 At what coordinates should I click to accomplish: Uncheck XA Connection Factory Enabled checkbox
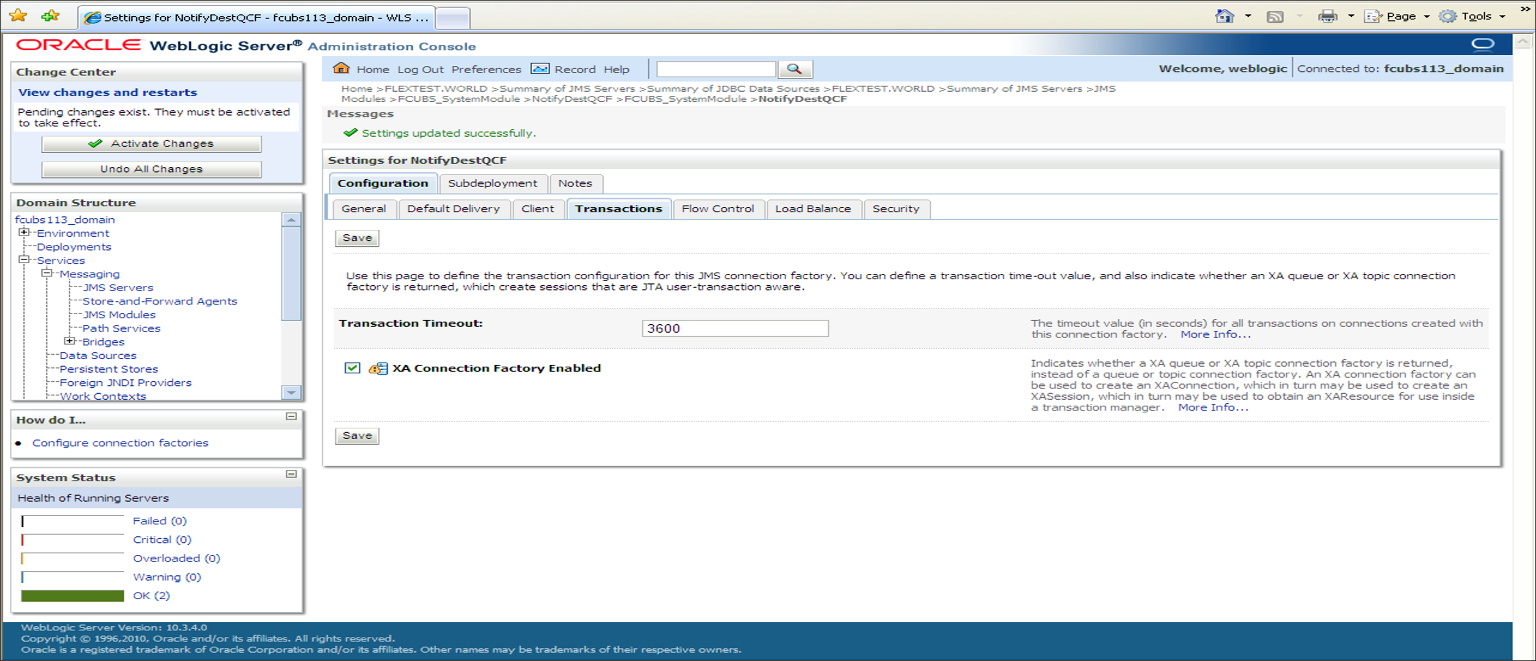click(353, 368)
